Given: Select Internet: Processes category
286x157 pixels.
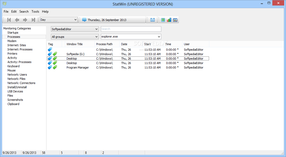Looking at the screenshot, I should (20, 49).
